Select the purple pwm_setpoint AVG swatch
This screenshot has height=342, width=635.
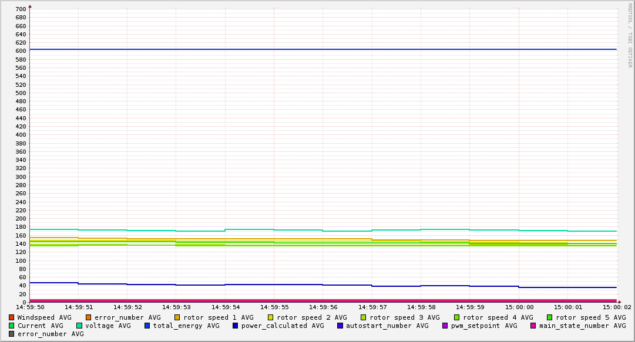445,326
